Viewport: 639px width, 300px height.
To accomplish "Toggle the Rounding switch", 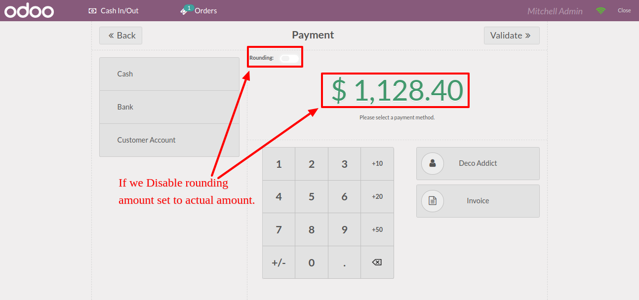I will [289, 58].
